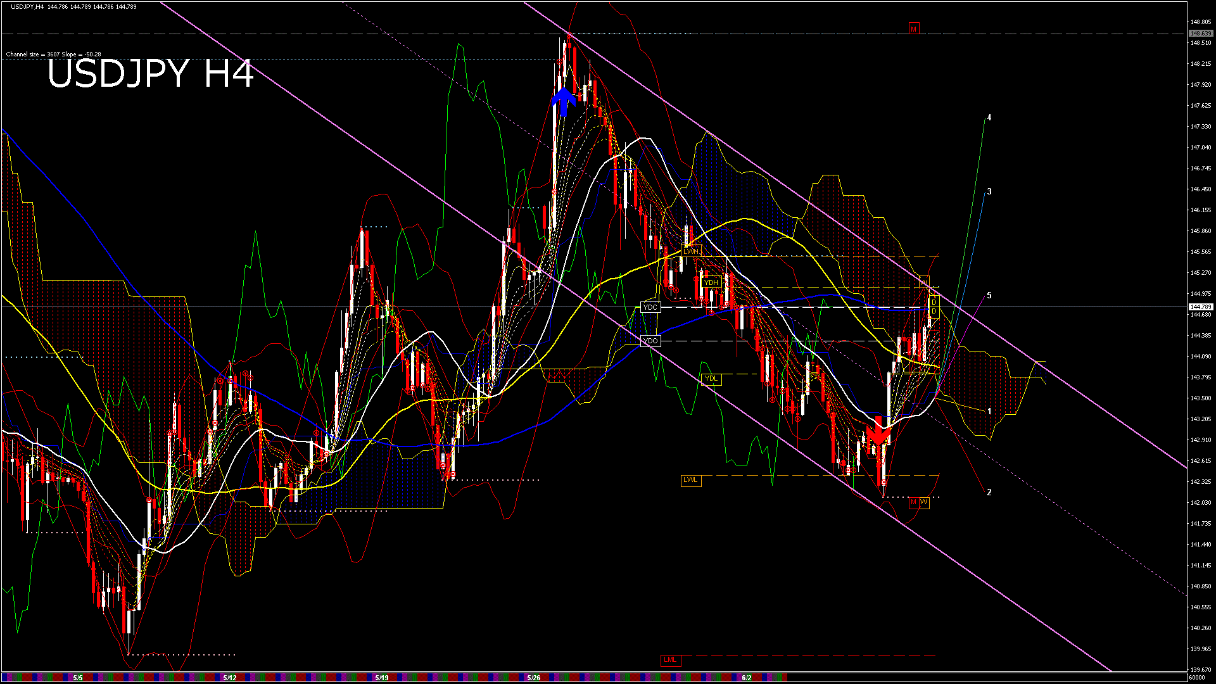Select forecast line label 4
The width and height of the screenshot is (1216, 684).
(x=989, y=118)
